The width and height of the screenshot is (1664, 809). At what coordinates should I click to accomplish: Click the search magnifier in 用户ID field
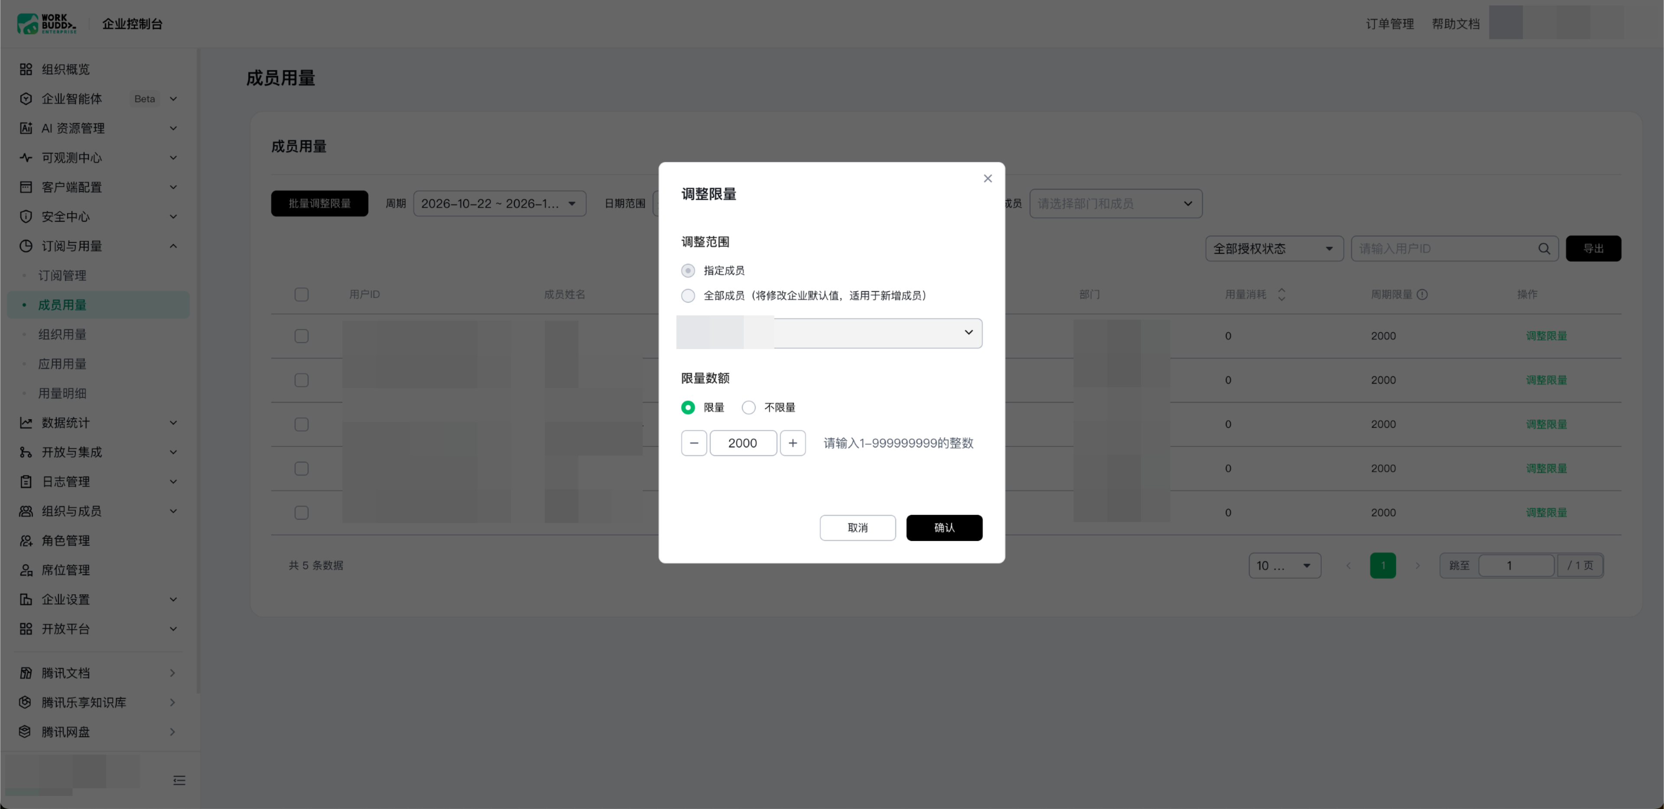1544,249
